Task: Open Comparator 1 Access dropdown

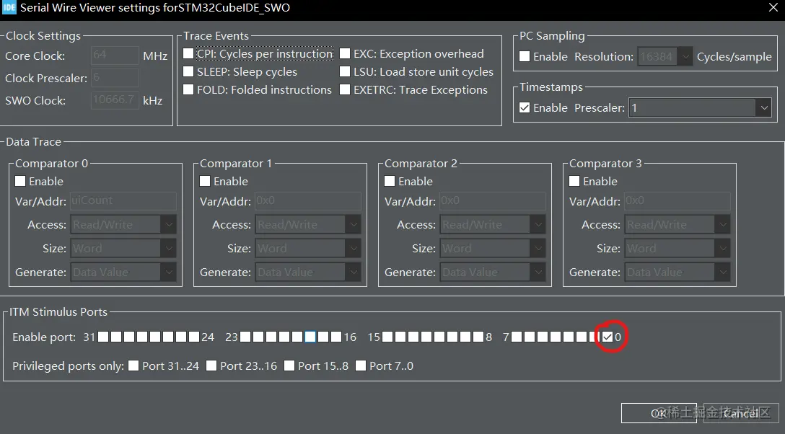Action: coord(308,224)
